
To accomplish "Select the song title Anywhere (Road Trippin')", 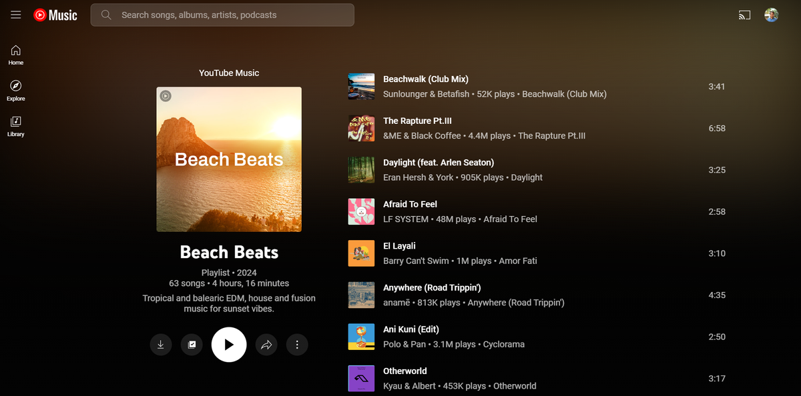I will 432,288.
